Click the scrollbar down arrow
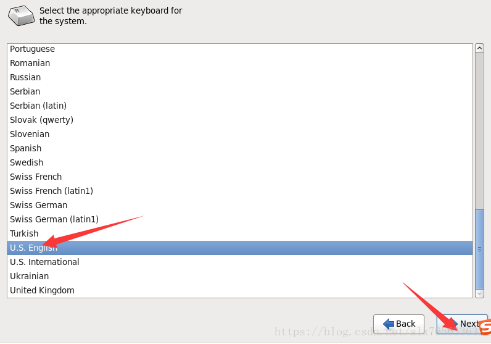The image size is (491, 344). coord(479,293)
